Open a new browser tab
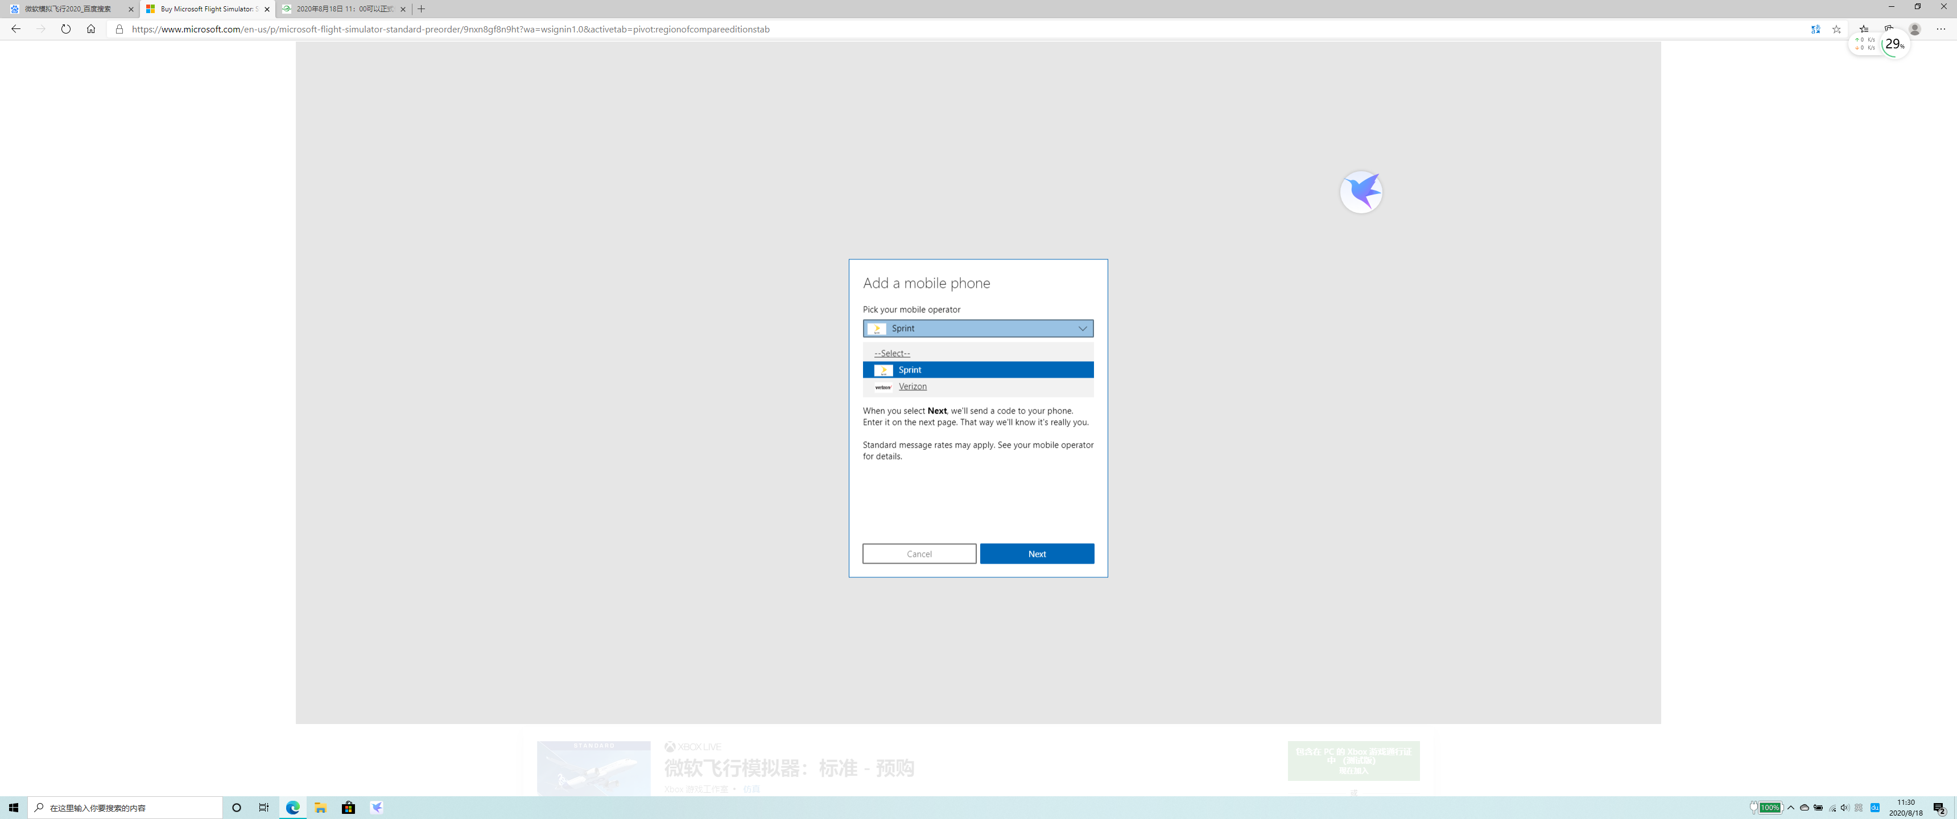 422,9
